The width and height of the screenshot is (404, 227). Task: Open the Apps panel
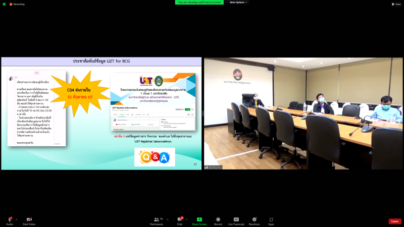pos(271,220)
